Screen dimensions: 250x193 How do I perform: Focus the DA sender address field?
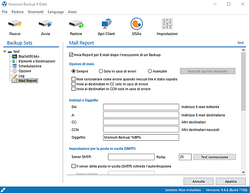(141, 107)
